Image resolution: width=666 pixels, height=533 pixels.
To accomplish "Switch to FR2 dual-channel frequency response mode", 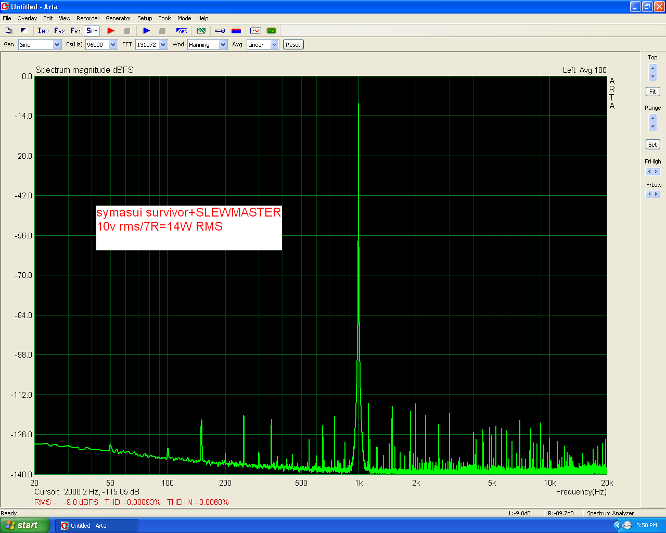I will [59, 31].
